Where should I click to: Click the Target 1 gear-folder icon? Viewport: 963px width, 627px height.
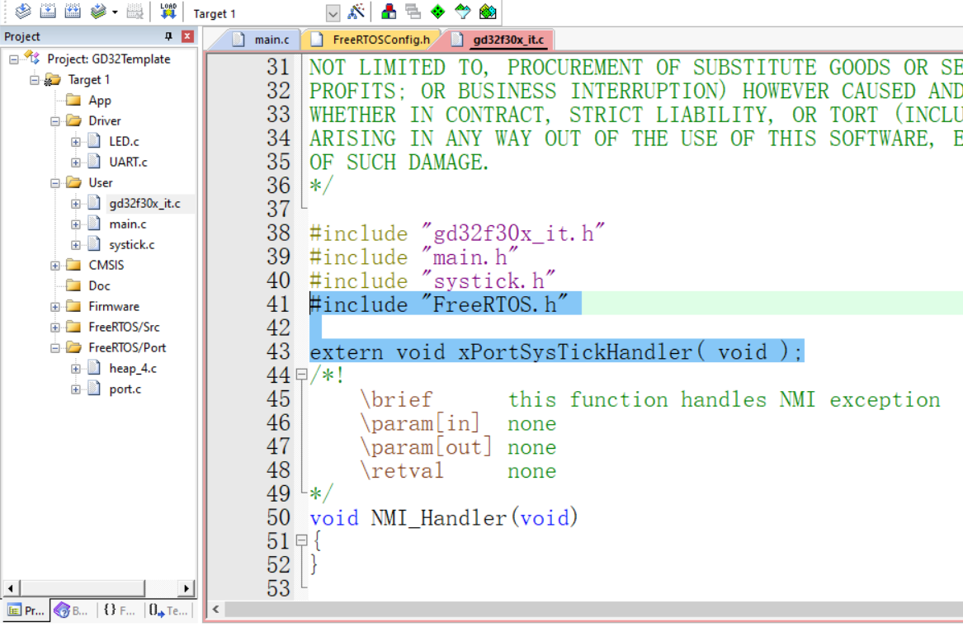pos(53,79)
